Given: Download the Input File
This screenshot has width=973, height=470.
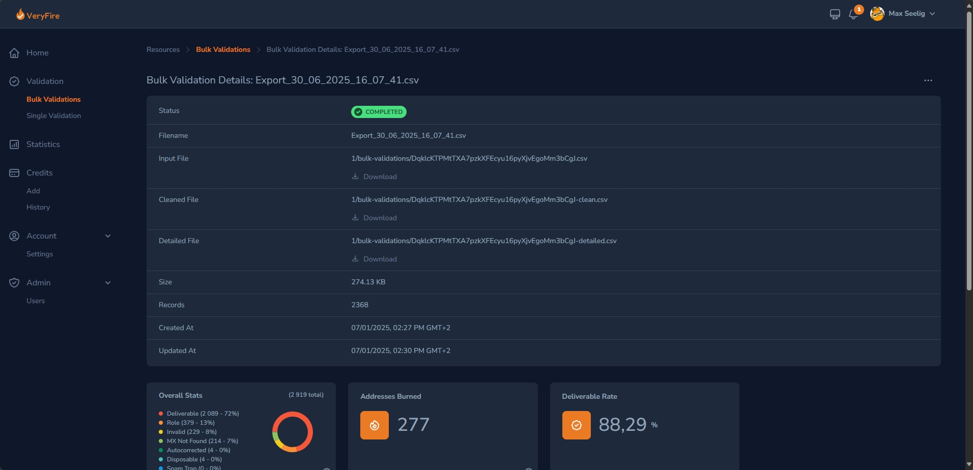Looking at the screenshot, I should coord(375,177).
